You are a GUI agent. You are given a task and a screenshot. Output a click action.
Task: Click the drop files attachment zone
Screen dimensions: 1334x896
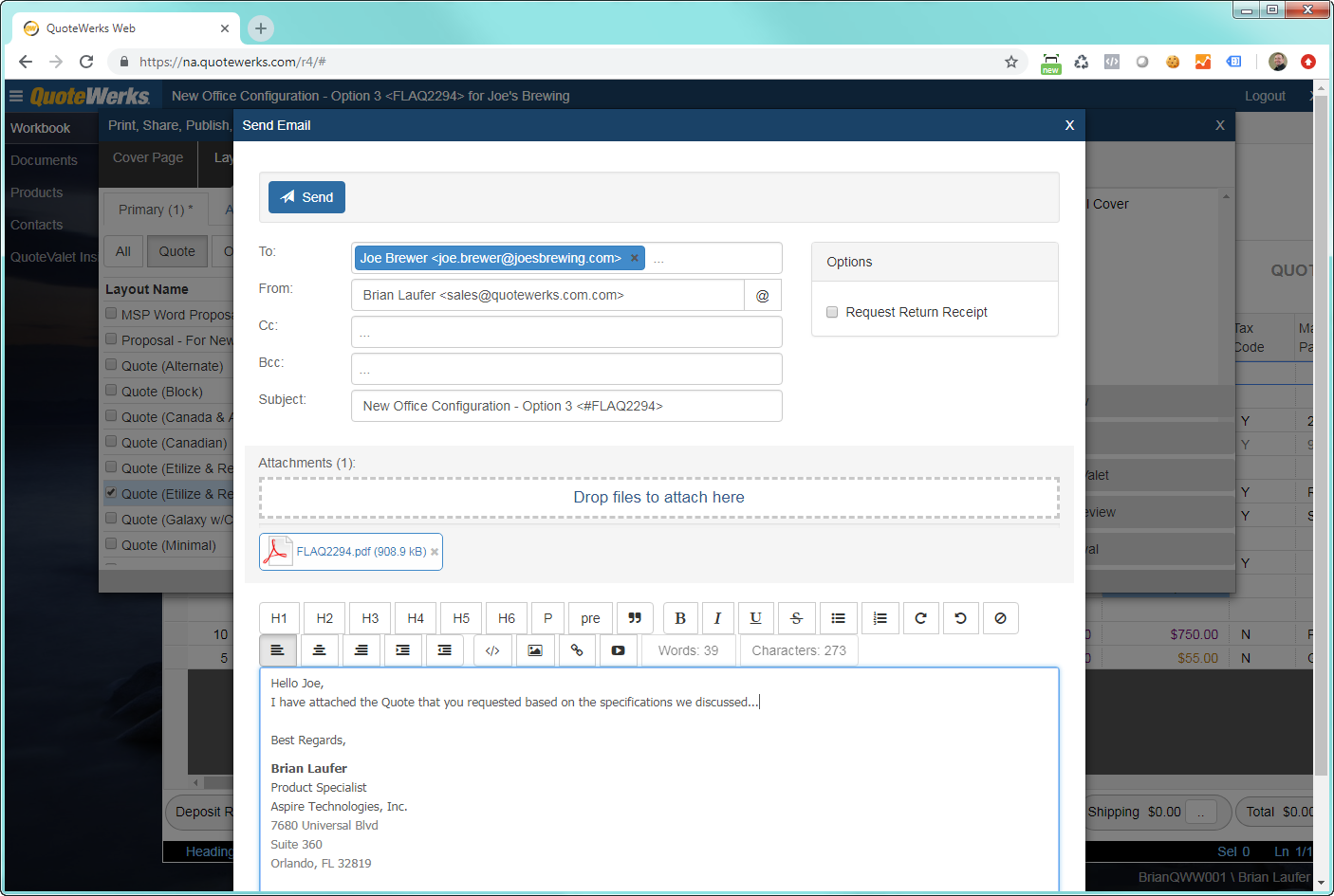tap(659, 498)
